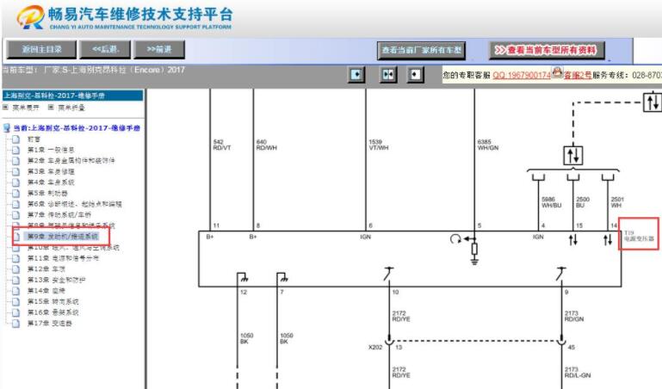Click the page icon beside 第12章

tap(15, 269)
